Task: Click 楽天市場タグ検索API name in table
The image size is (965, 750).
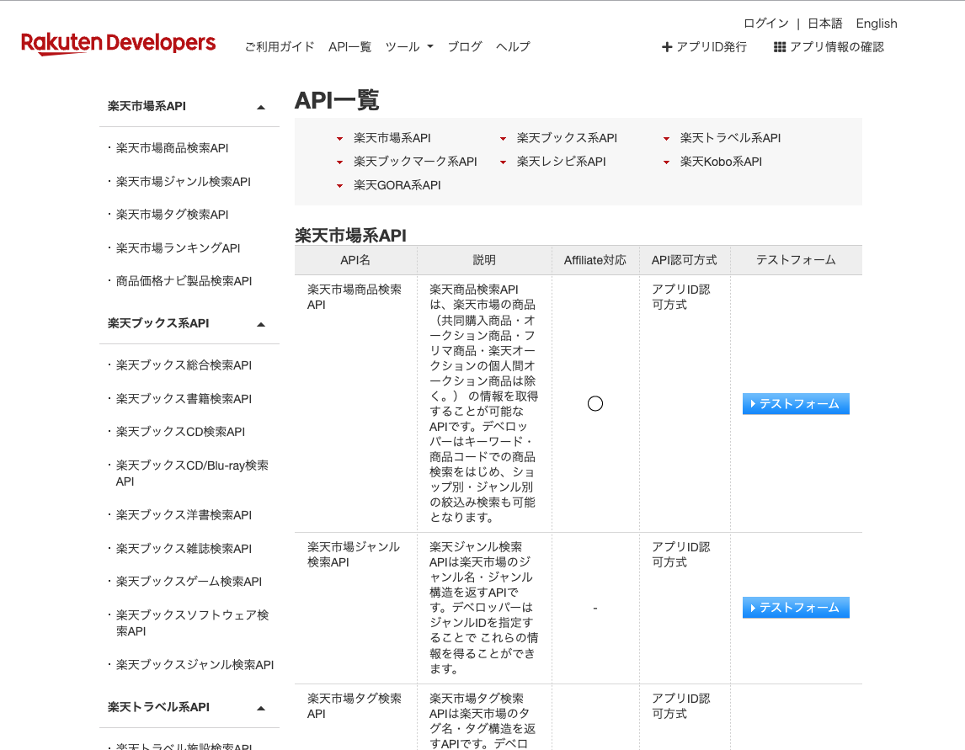Action: point(354,705)
